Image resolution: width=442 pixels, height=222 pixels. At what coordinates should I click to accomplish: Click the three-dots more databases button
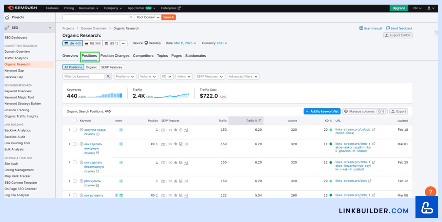click(124, 43)
